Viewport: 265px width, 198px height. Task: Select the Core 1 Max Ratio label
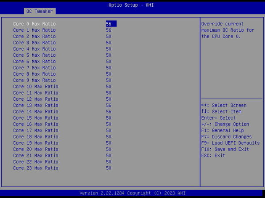click(34, 30)
